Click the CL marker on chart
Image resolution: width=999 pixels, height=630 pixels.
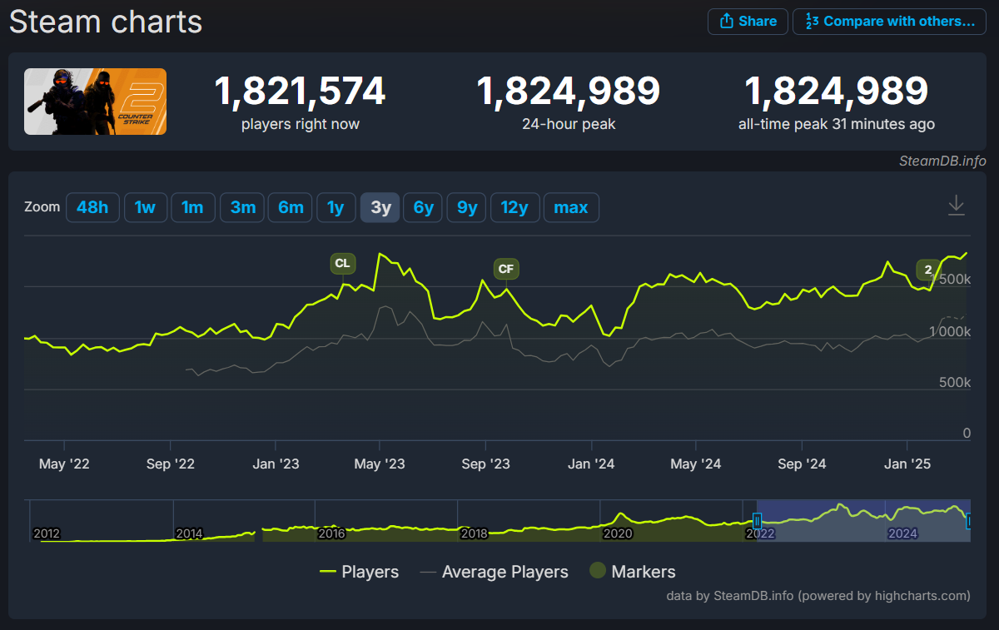coord(342,264)
